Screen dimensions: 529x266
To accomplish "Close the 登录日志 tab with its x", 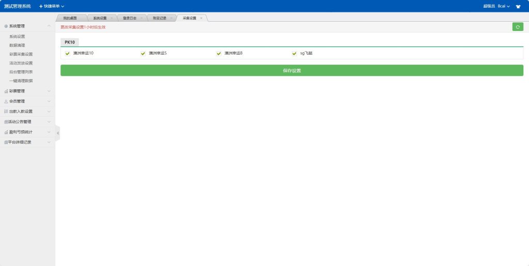I will pyautogui.click(x=142, y=18).
